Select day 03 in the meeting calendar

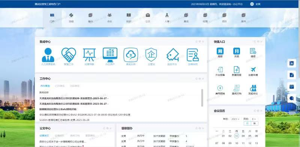(237, 136)
